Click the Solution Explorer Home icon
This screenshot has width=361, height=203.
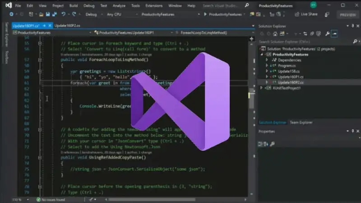[275, 34]
